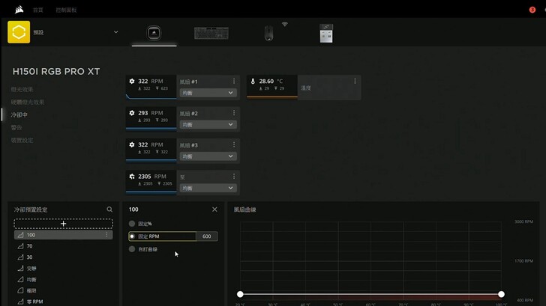Open 裝置設定 device settings section
The height and width of the screenshot is (306, 546).
tap(22, 141)
